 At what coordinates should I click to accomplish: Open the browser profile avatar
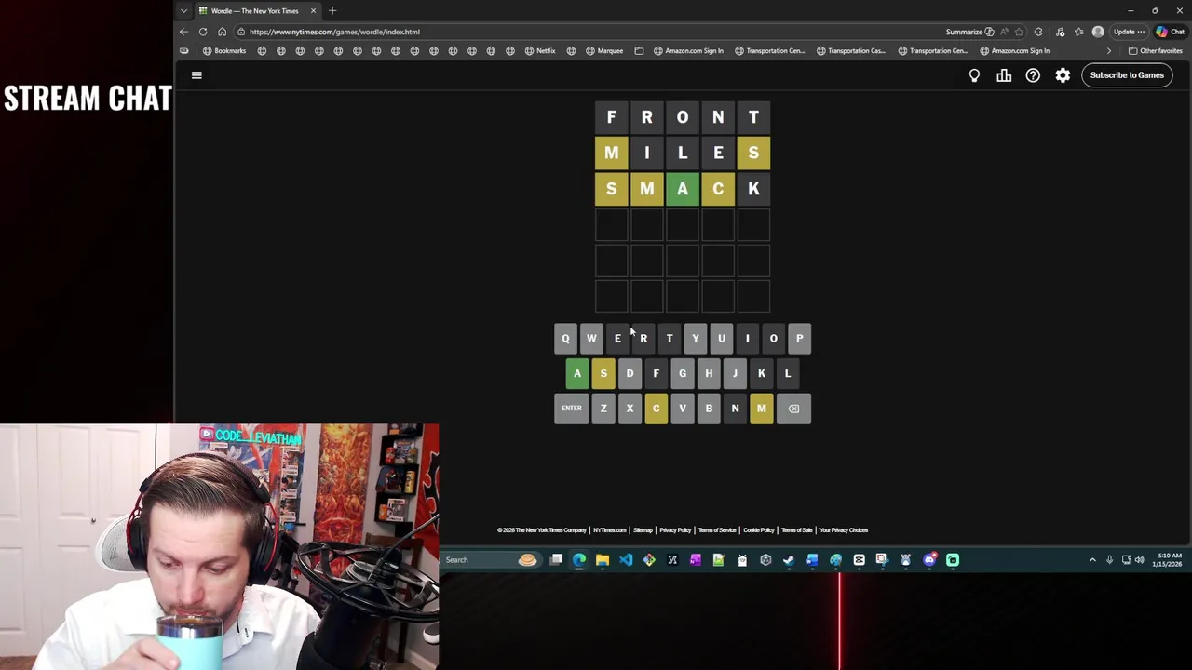1098,32
